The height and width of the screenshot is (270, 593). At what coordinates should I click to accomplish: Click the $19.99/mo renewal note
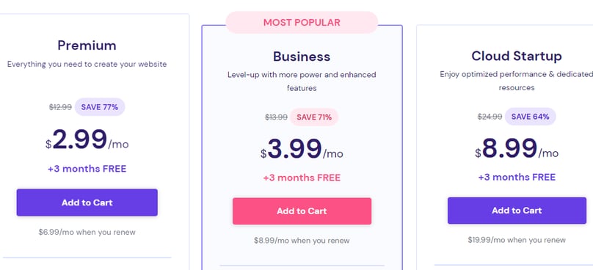(517, 240)
